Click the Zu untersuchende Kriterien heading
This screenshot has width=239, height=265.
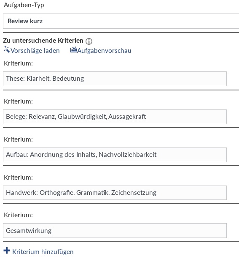[43, 41]
